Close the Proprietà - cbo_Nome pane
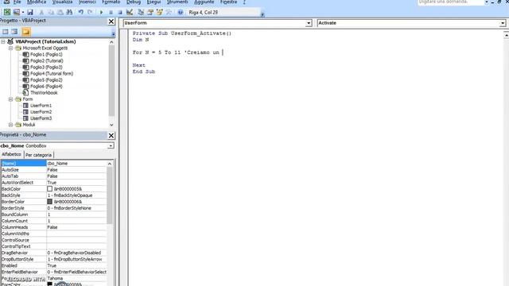 (111, 136)
